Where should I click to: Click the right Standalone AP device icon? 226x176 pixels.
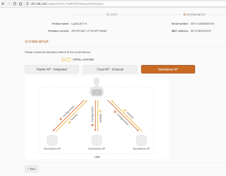tap(141, 140)
